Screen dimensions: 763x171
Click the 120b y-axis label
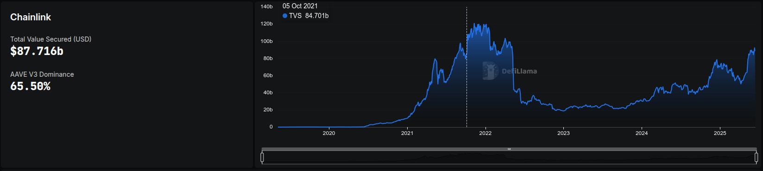[267, 24]
